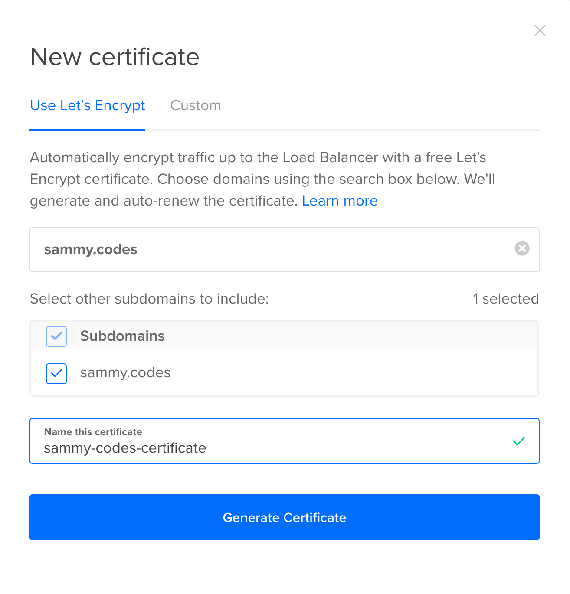Toggle the Subdomains select-all checkbox
The width and height of the screenshot is (570, 594).
56,336
